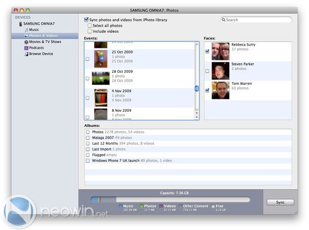Click 'Last 12 Months' album name
The image size is (309, 230).
coord(105,143)
